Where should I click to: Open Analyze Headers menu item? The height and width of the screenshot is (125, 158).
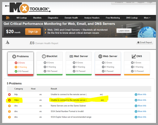pos(92,18)
